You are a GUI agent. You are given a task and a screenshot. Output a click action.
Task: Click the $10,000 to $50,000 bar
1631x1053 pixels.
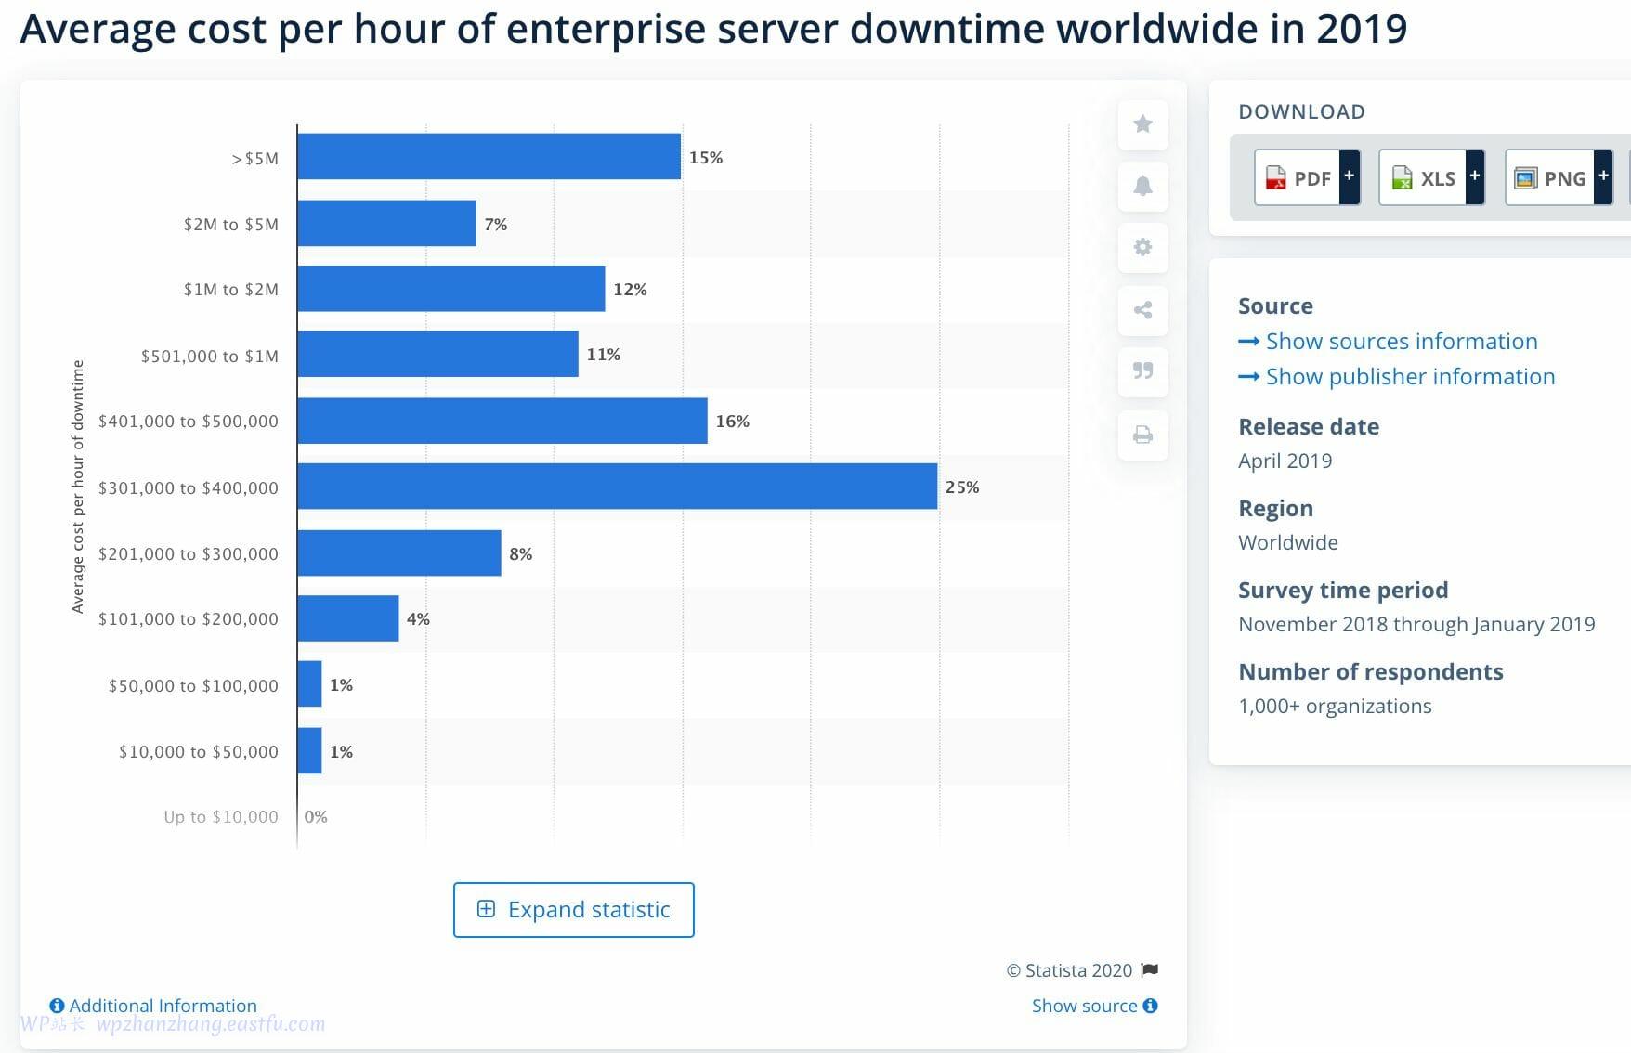coord(309,751)
